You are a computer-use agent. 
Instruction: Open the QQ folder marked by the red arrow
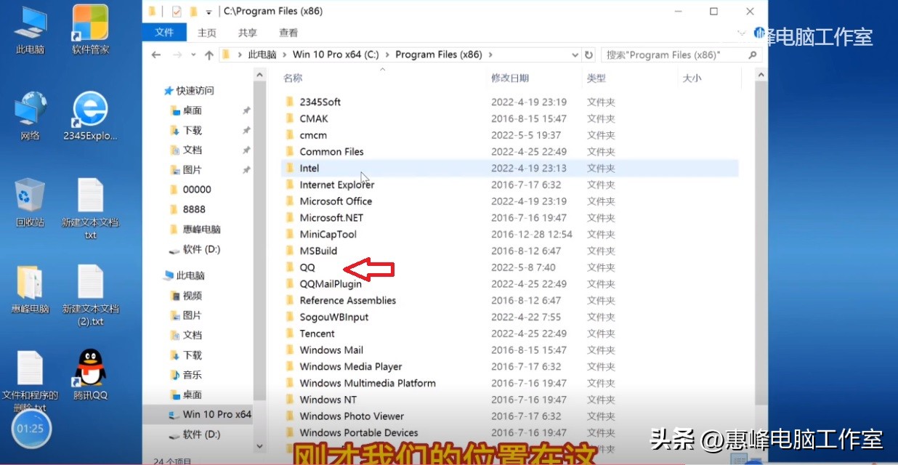pos(307,267)
